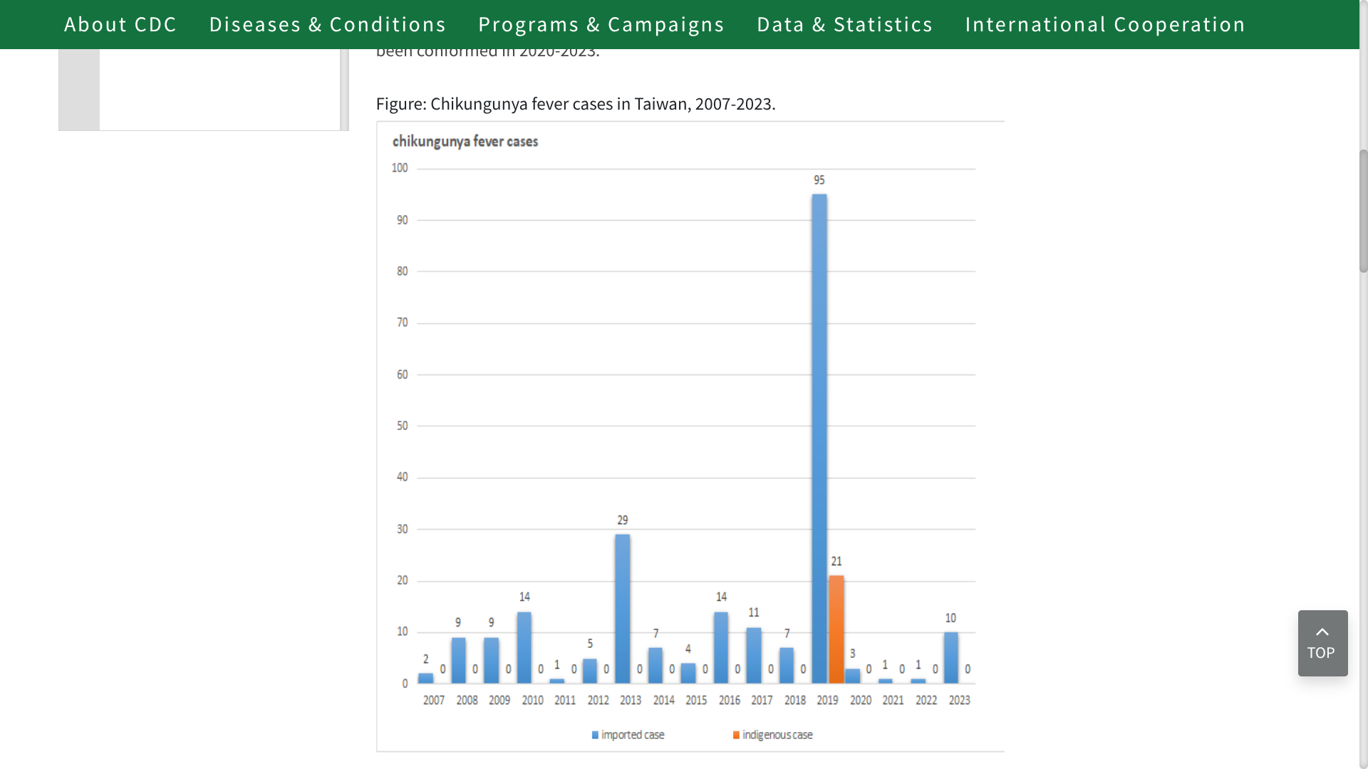Image resolution: width=1368 pixels, height=769 pixels.
Task: Open International Cooperation menu
Action: click(1104, 24)
